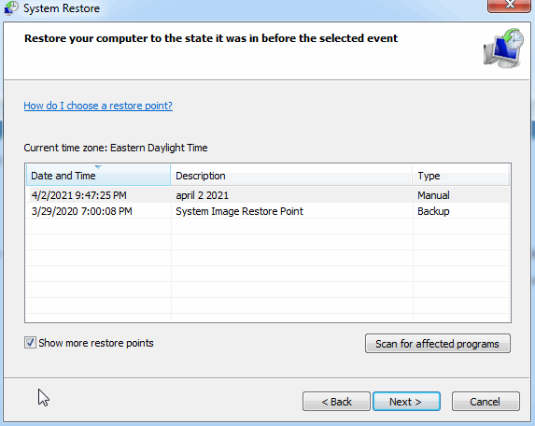Sort by the Date and Time column
Viewport: 535px width, 426px height.
pos(98,176)
